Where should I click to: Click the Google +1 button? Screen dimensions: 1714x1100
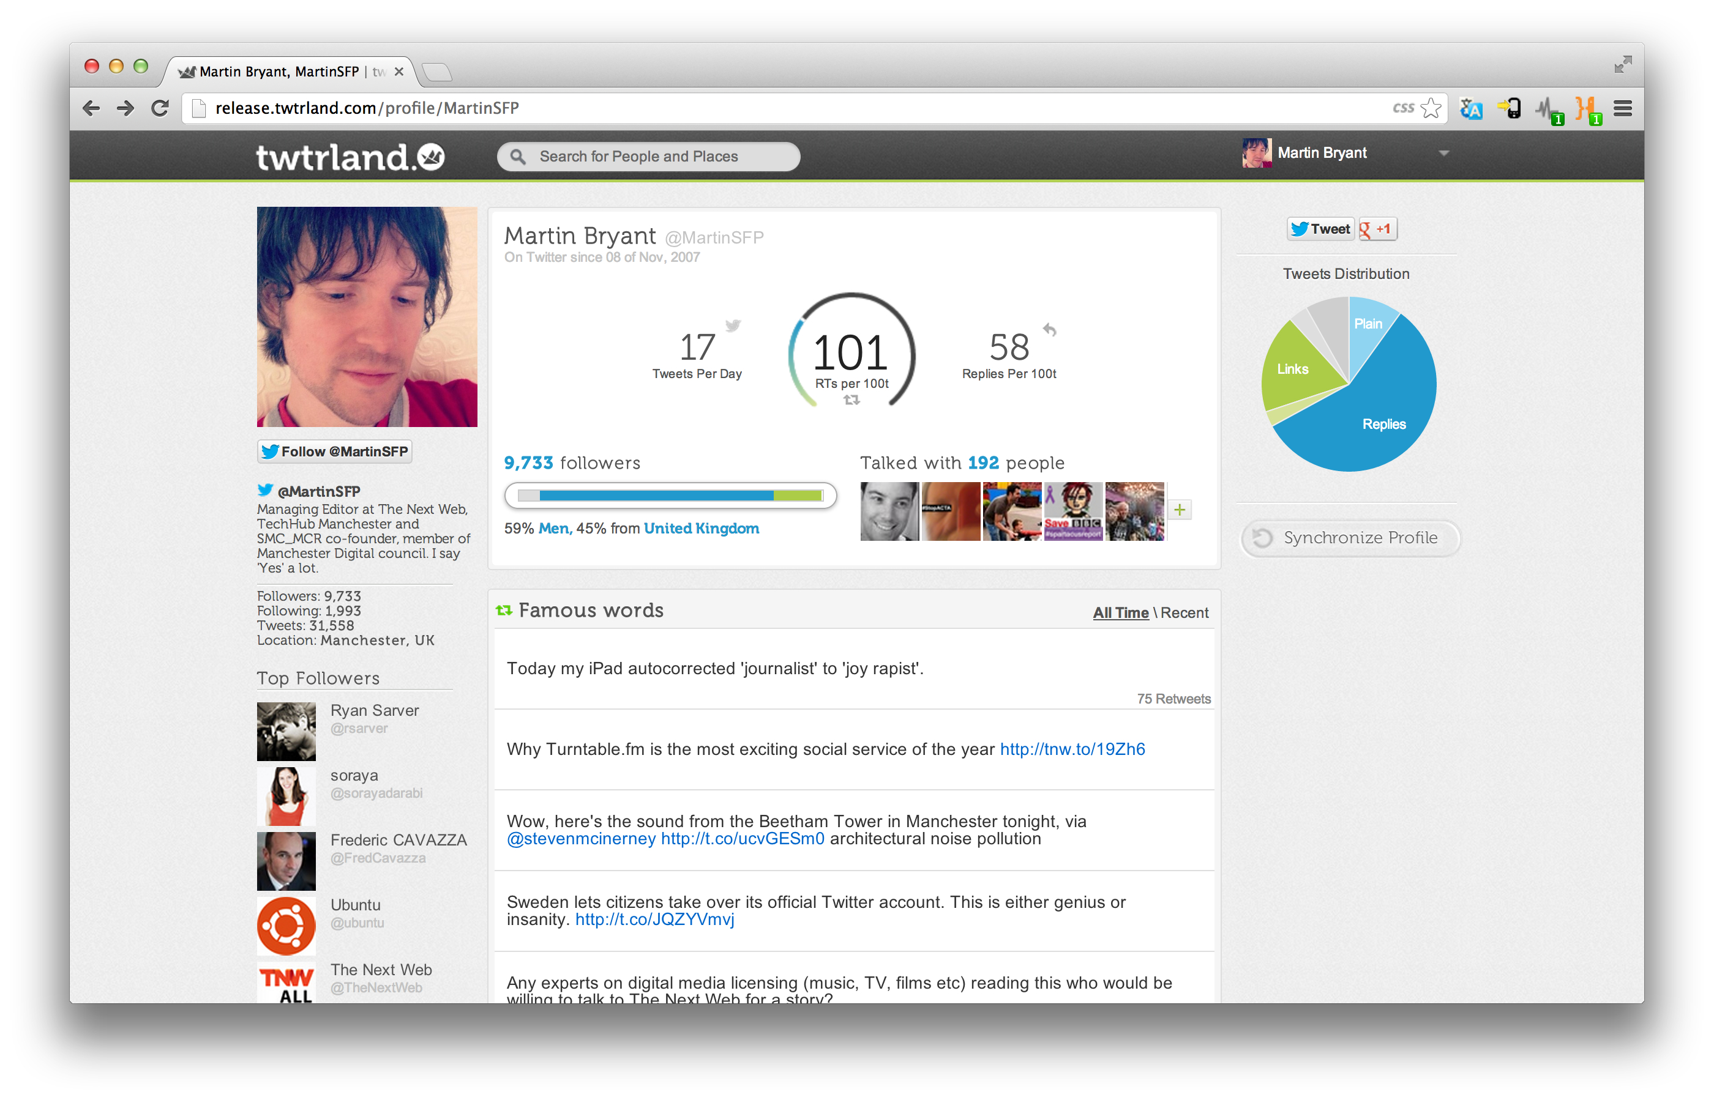tap(1377, 229)
